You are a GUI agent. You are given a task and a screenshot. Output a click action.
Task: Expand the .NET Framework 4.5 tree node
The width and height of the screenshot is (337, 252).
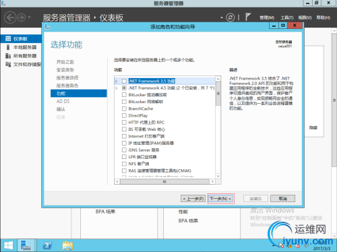click(x=117, y=88)
